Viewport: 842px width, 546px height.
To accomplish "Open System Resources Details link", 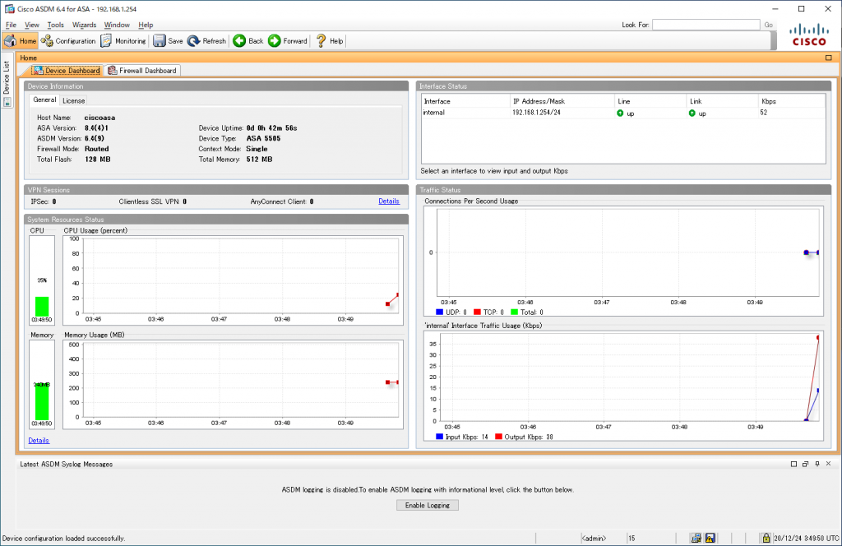I will point(39,440).
